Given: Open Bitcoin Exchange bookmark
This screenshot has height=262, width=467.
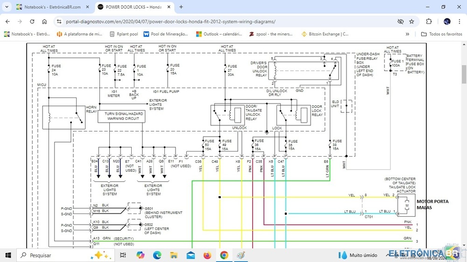Looking at the screenshot, I should pos(325,34).
